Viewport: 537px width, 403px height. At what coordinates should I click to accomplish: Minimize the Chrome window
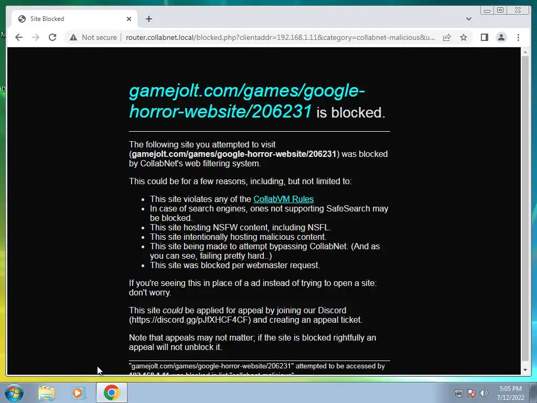click(x=487, y=10)
